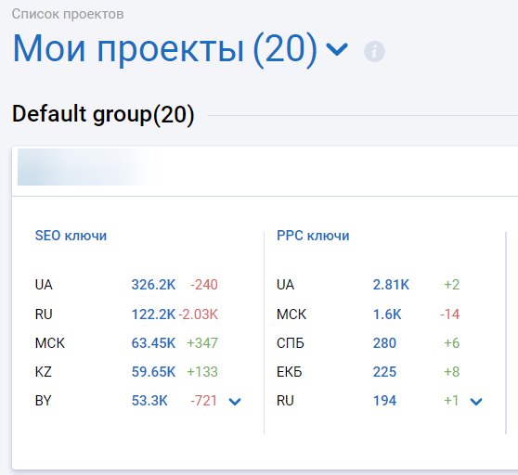Screen dimensions: 518x475
Task: Click PPC RU value 194
Action: 384,401
